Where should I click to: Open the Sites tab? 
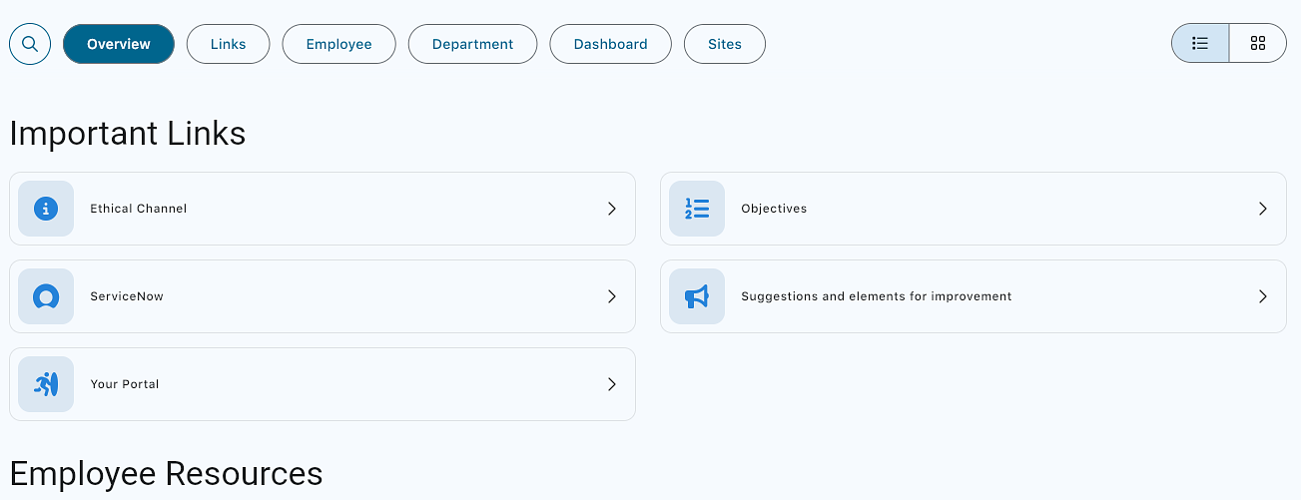point(725,44)
